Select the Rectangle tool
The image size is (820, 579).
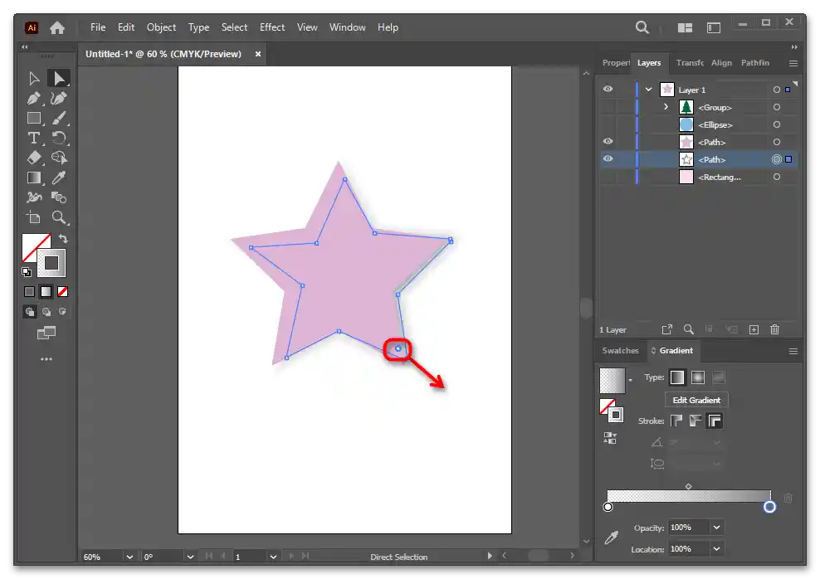click(34, 118)
